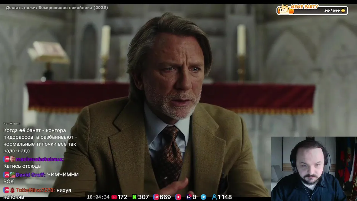Click the YouTube icon next to 172

(114, 197)
